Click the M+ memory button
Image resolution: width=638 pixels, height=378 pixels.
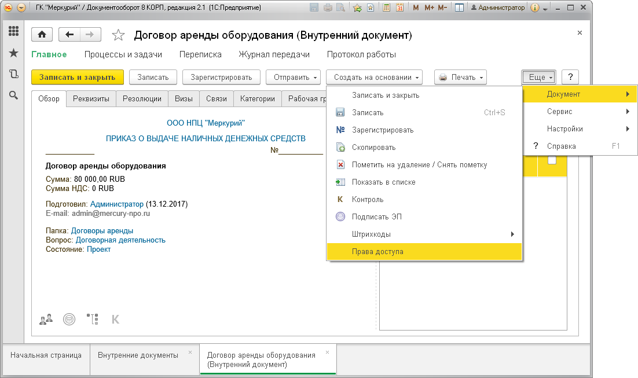click(429, 8)
